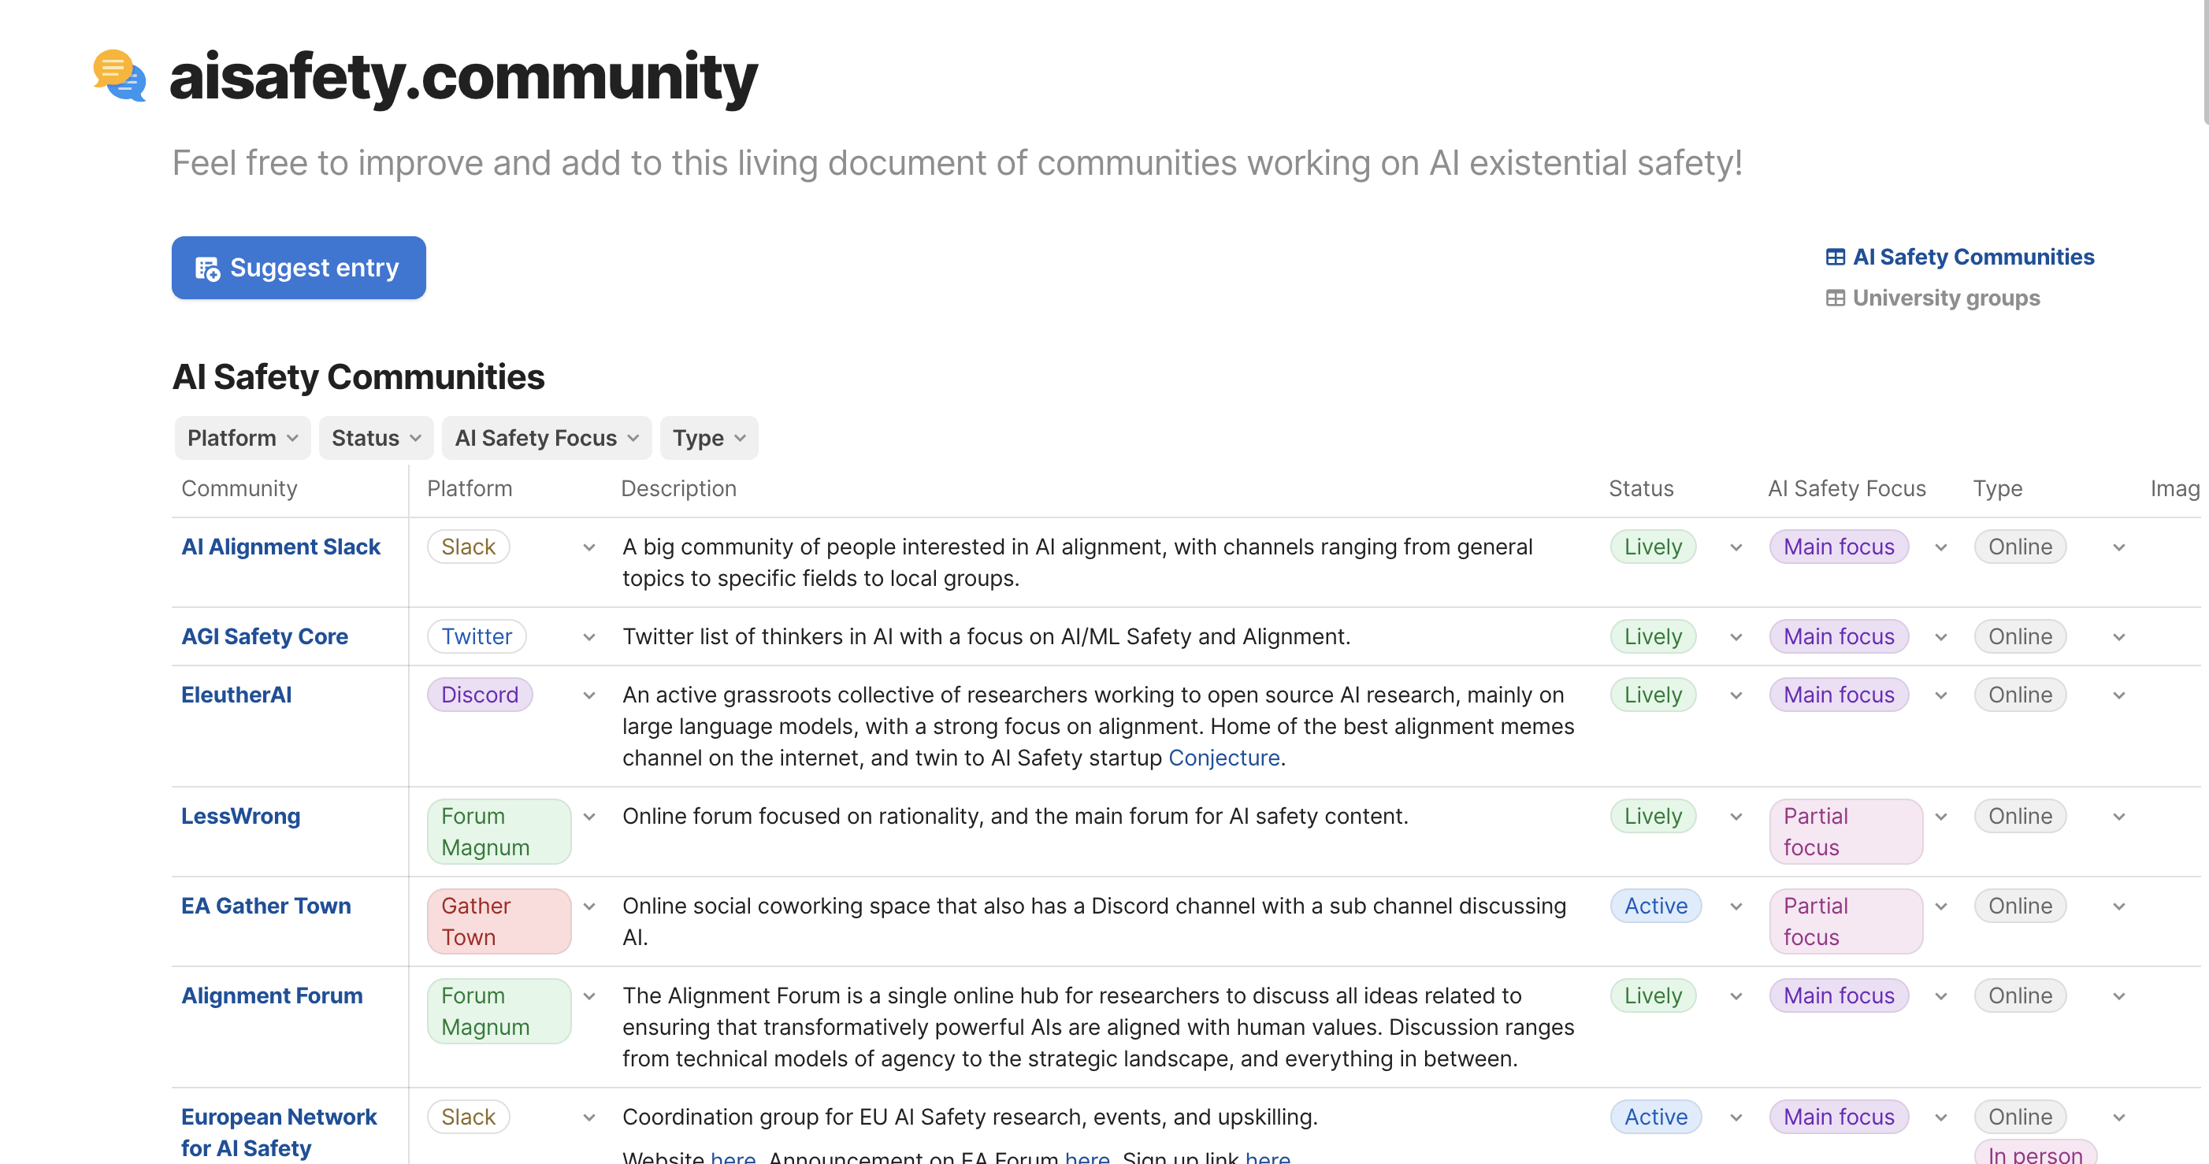Expand status chevron in EleutherAI row
This screenshot has height=1164, width=2209.
coord(1736,695)
